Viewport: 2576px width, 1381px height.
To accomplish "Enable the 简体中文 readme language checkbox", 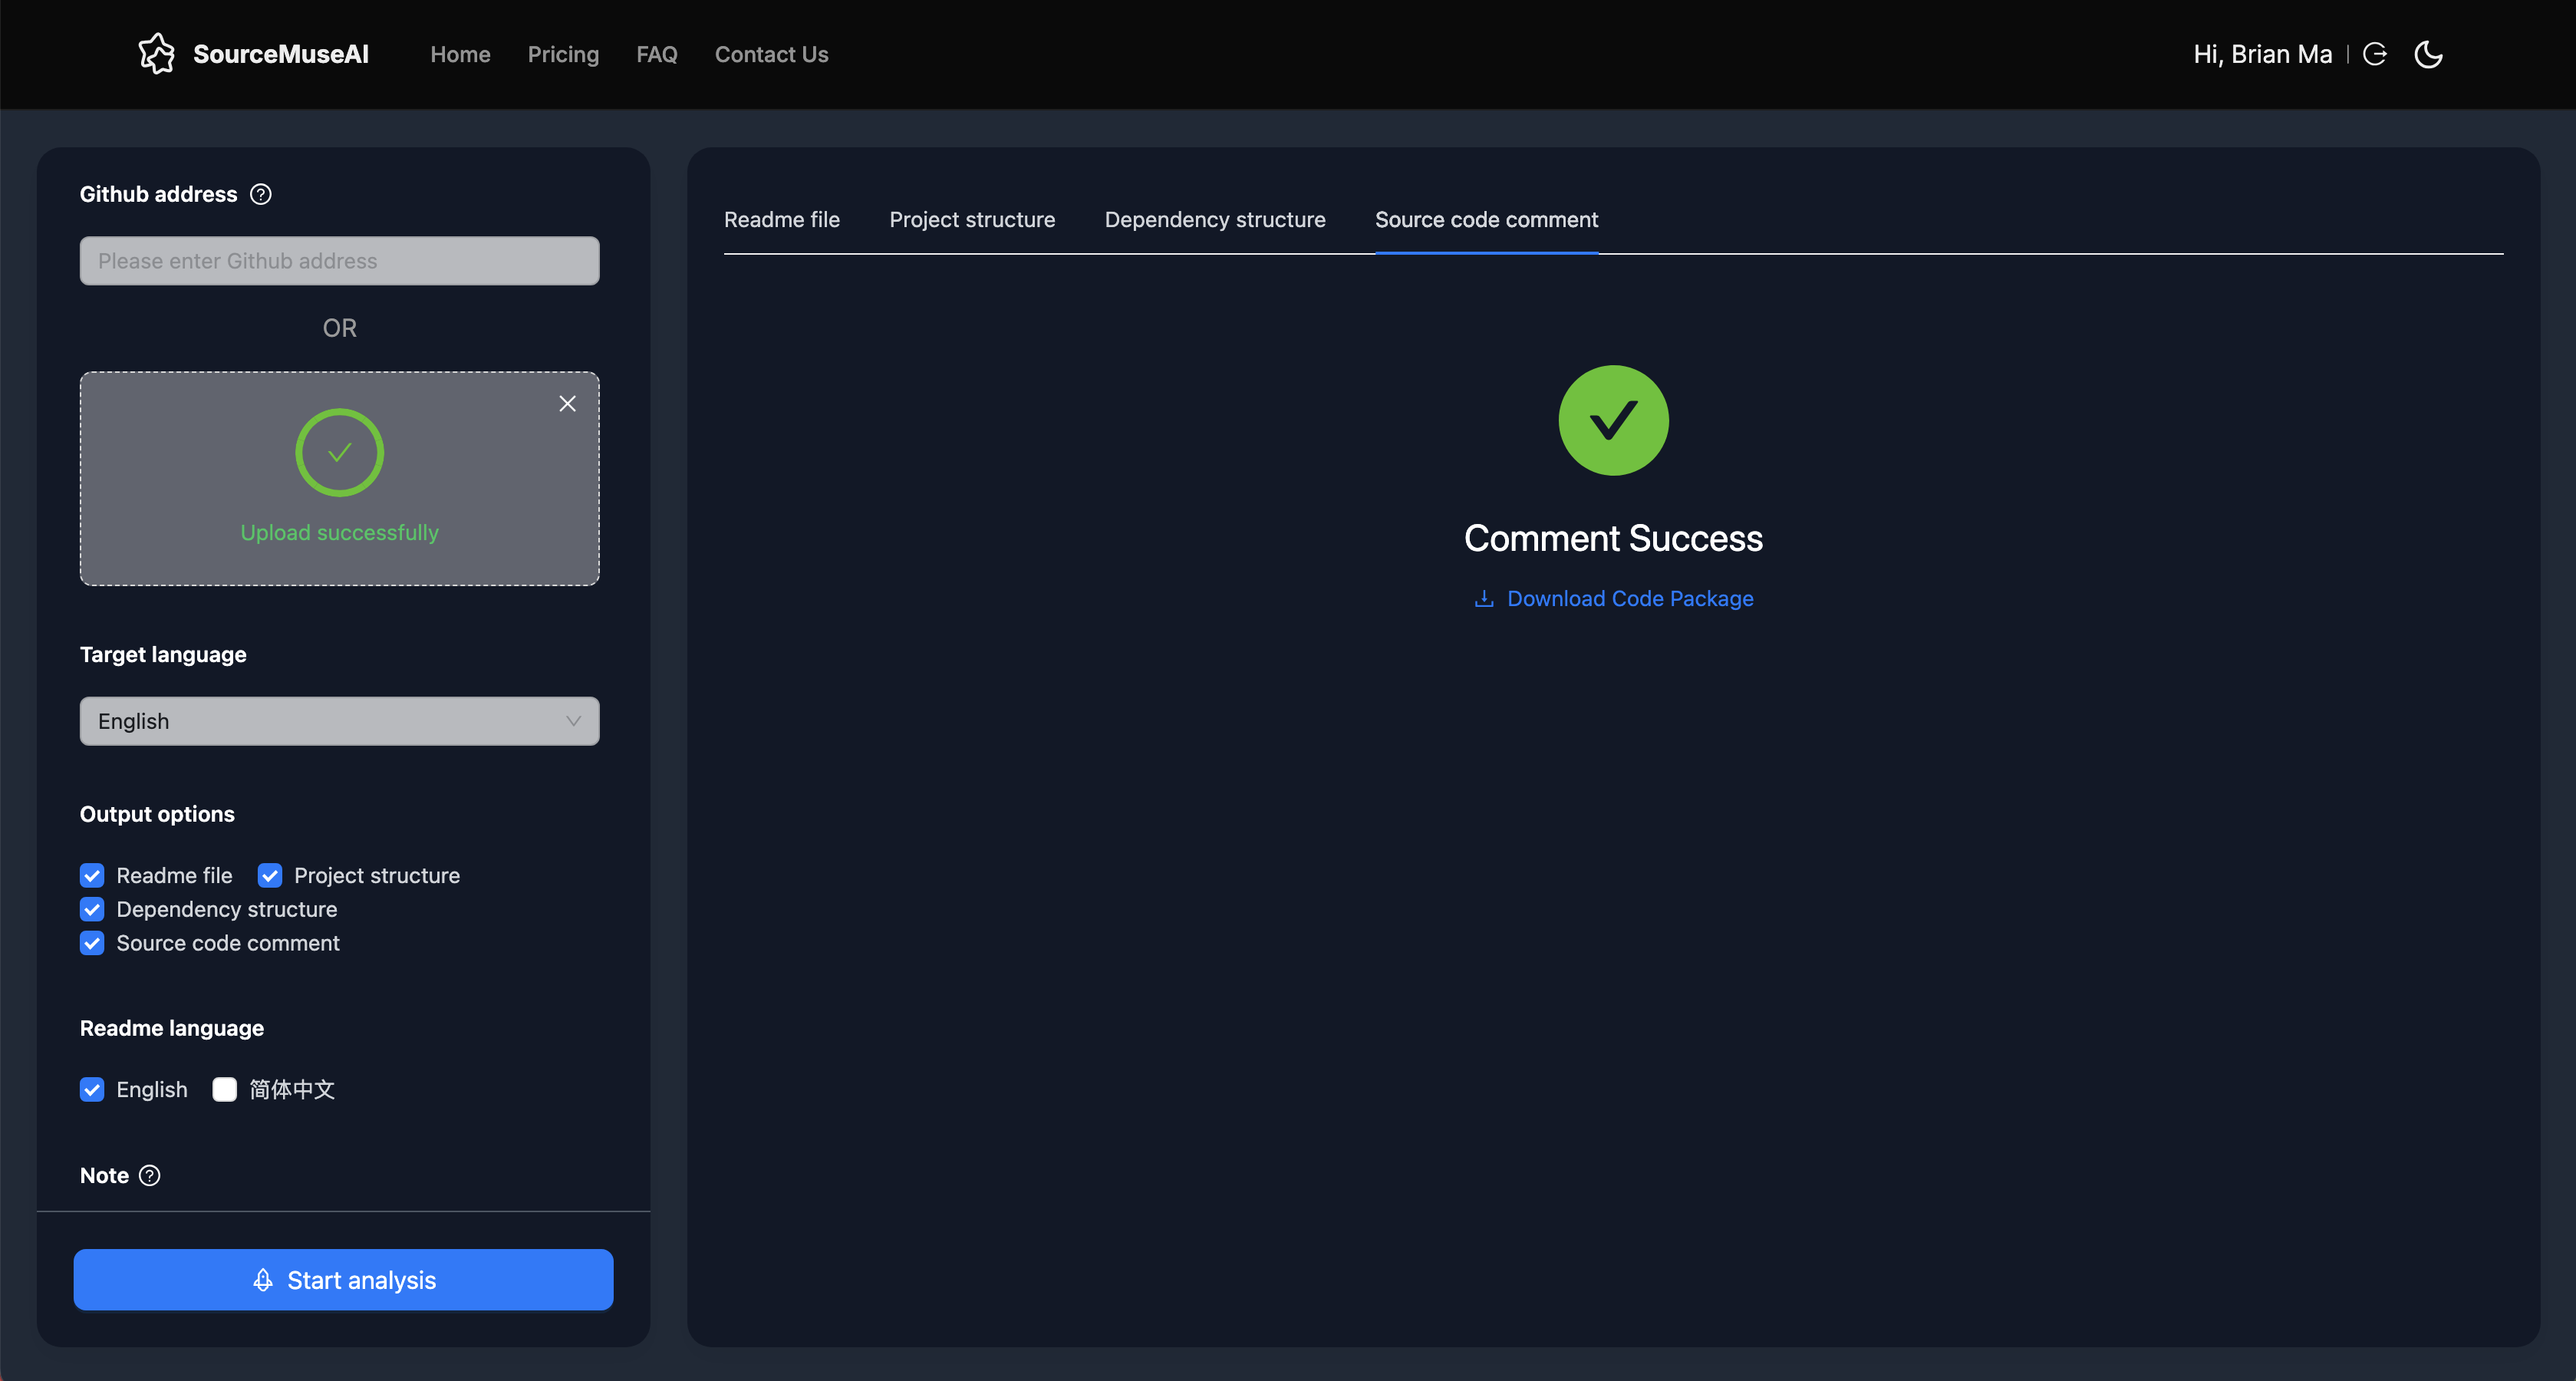I will [222, 1088].
